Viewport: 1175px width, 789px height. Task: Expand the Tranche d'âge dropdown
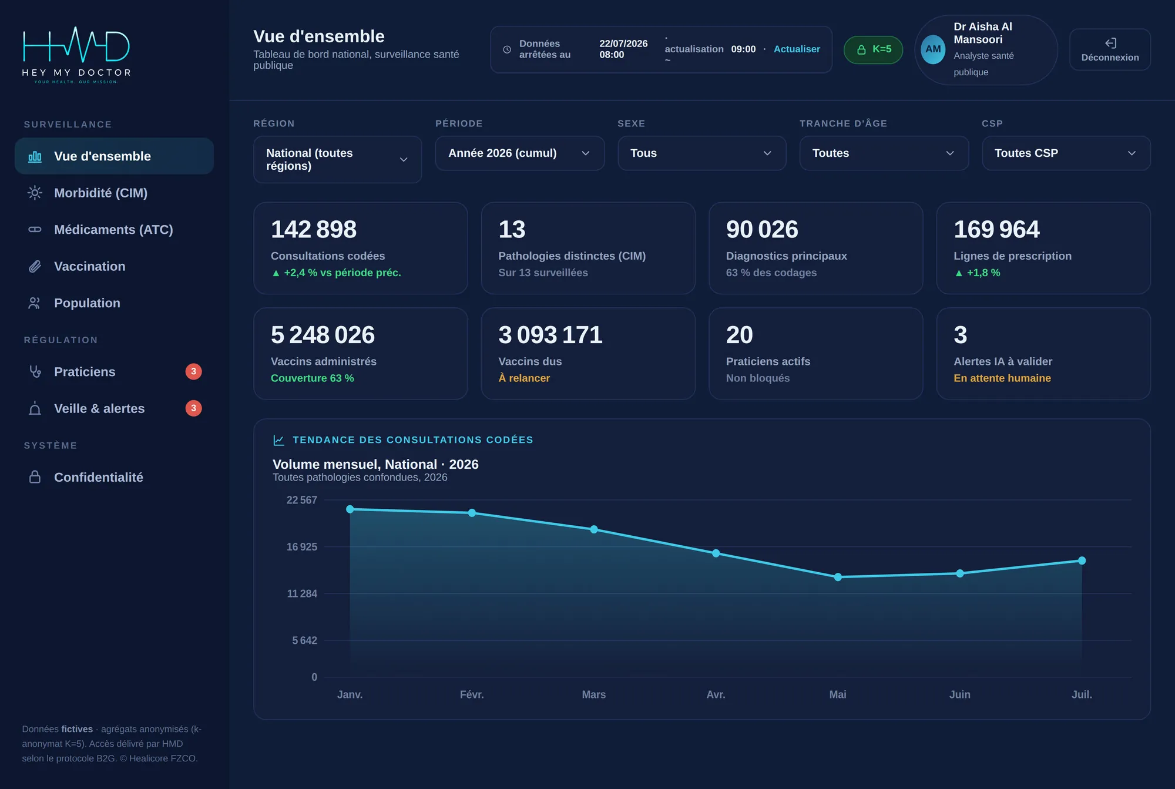coord(884,153)
